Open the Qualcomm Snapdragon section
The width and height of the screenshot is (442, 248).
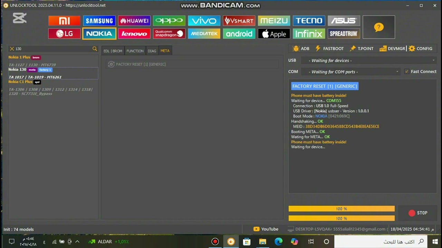click(x=169, y=34)
